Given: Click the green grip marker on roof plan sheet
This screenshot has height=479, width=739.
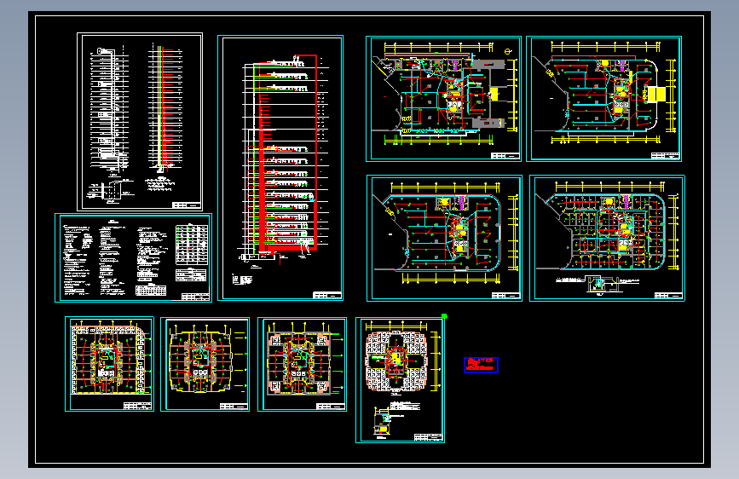Looking at the screenshot, I should tap(444, 316).
